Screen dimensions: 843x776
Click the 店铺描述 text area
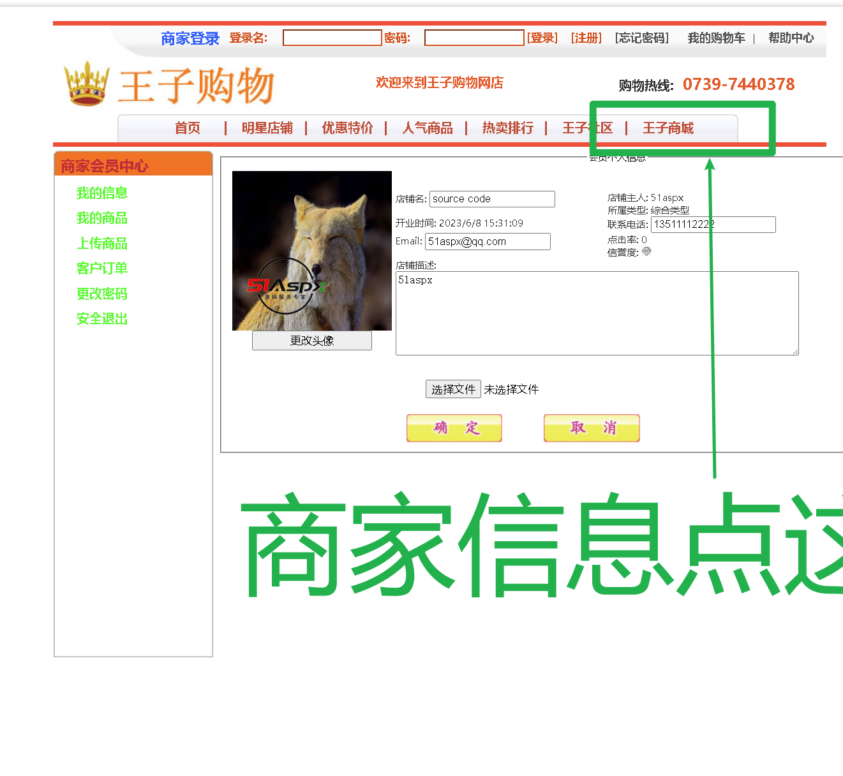pos(597,313)
